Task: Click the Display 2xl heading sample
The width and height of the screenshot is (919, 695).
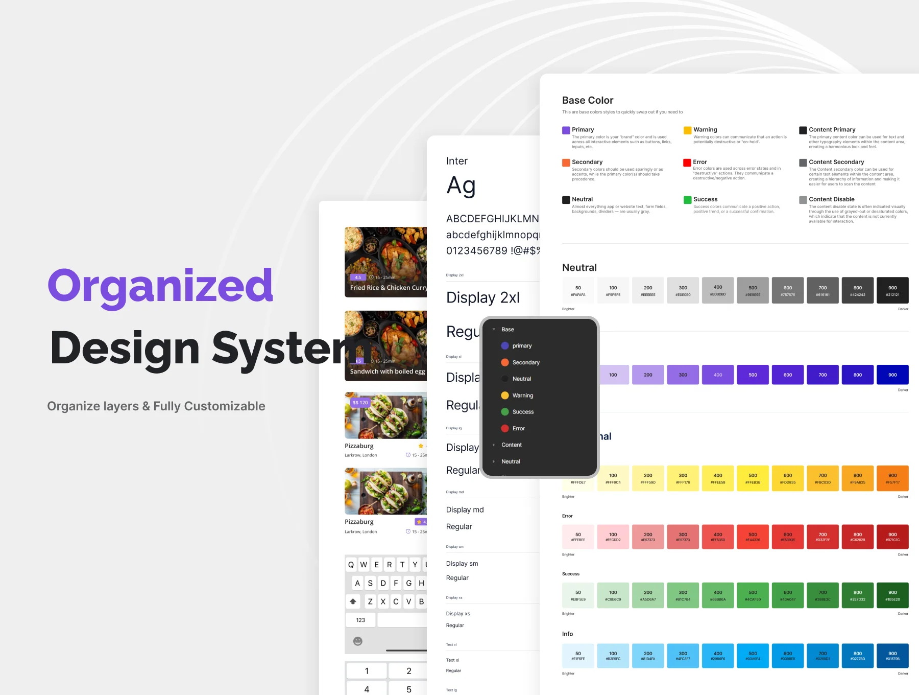Action: [x=483, y=297]
